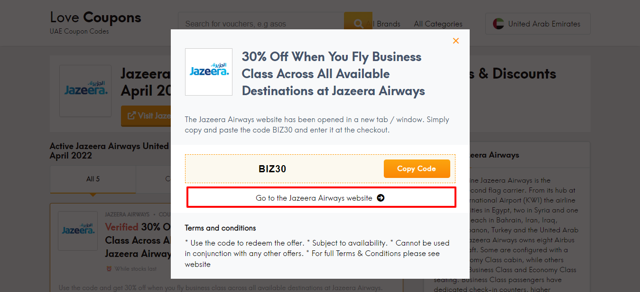Click the search for vouchers field
This screenshot has width=640, height=292.
point(261,24)
